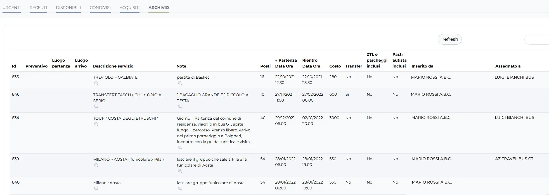Click departure date 27/11/2021 11:00
This screenshot has height=195, width=549.
click(284, 97)
